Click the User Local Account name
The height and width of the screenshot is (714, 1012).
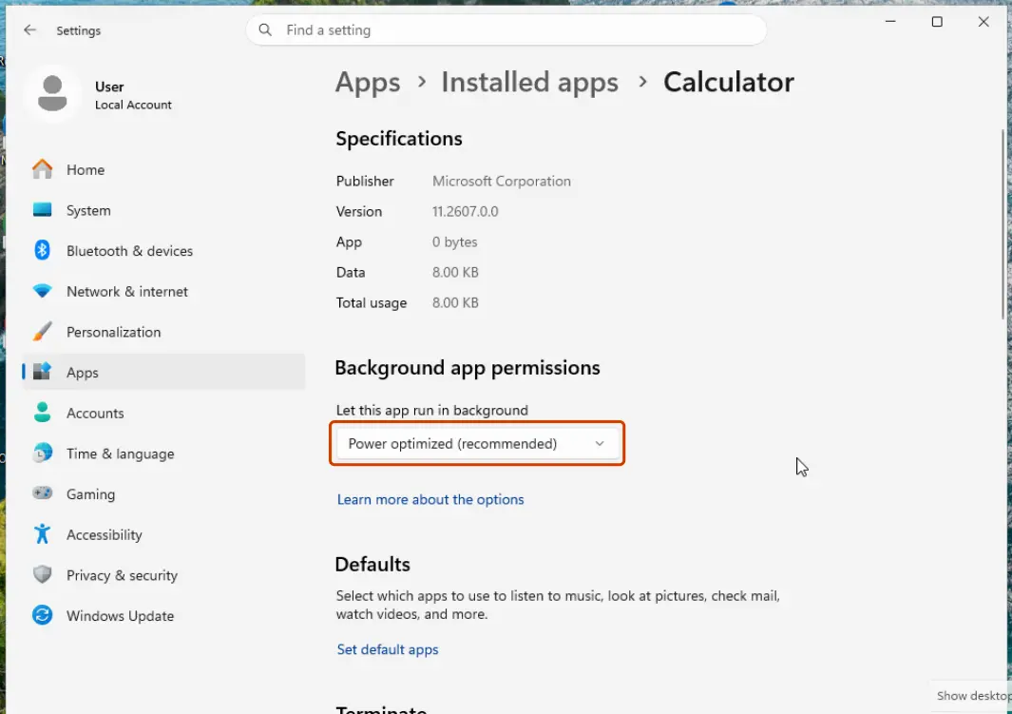(x=133, y=95)
